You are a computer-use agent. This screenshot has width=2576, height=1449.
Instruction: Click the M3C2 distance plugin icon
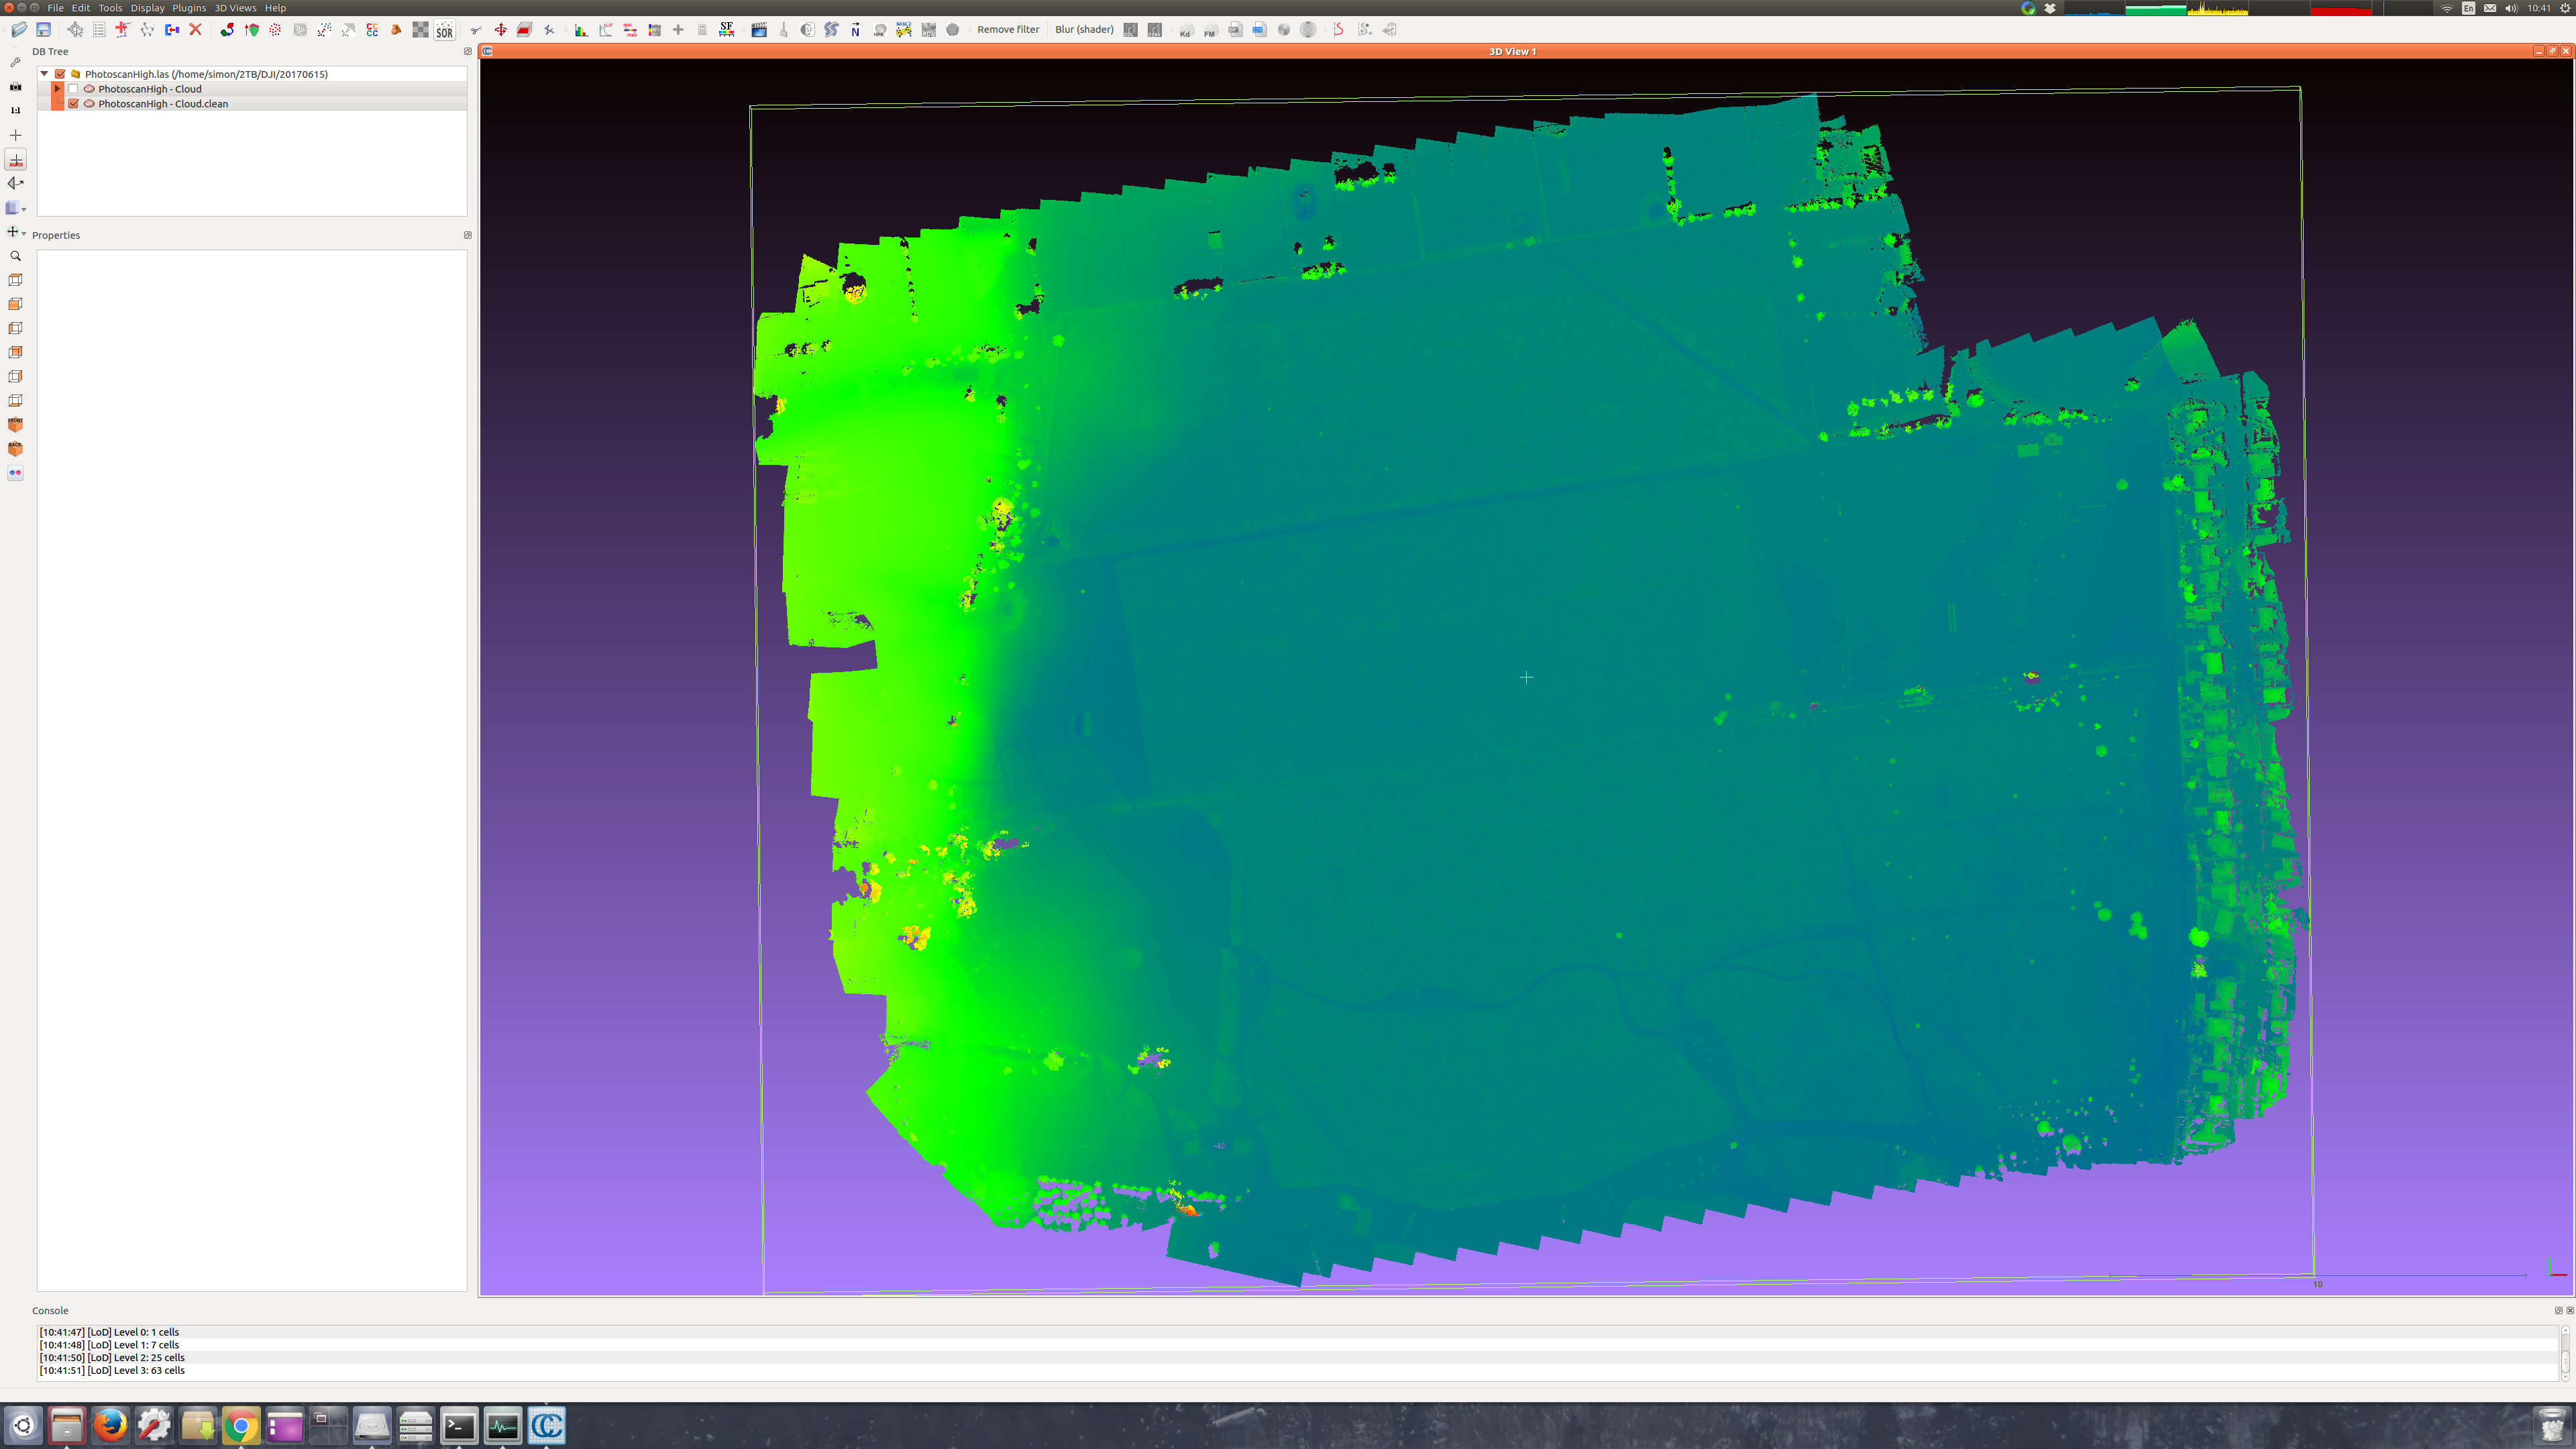pyautogui.click(x=904, y=30)
